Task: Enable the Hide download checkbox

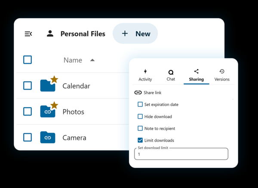Action: click(x=140, y=116)
